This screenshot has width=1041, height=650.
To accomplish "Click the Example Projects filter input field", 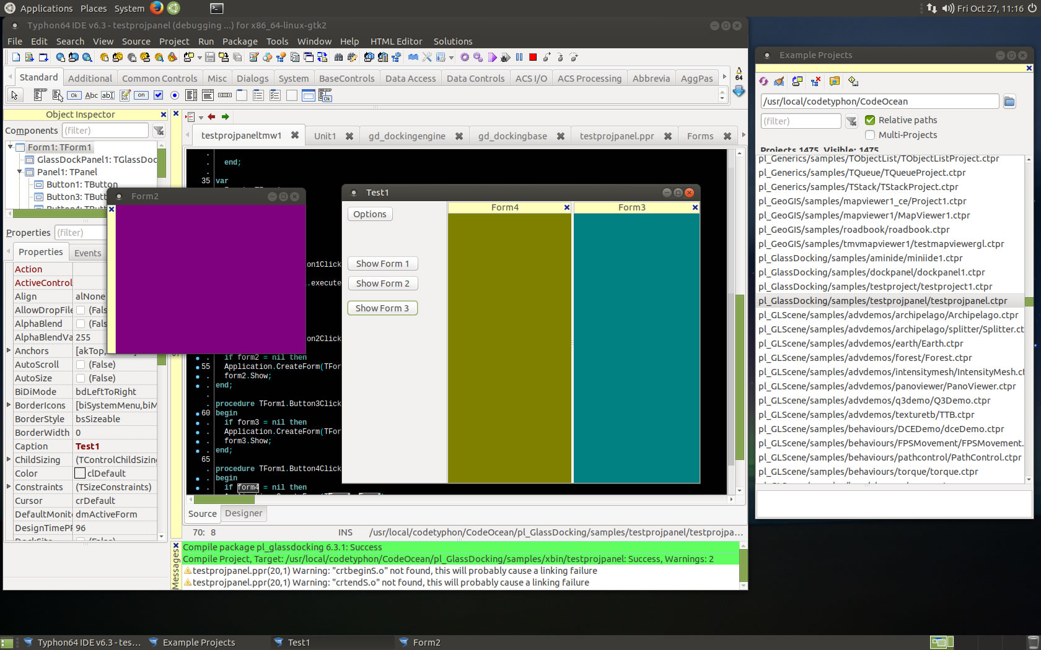I will [801, 121].
